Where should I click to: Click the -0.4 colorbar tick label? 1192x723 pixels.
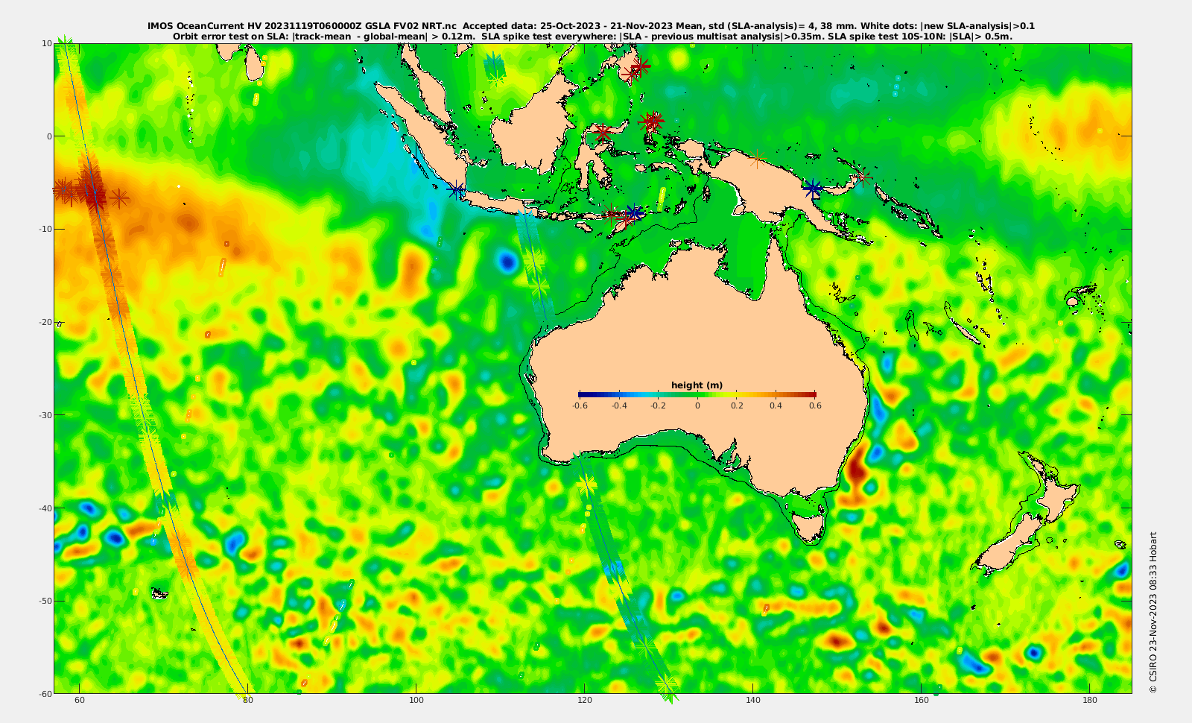[619, 406]
